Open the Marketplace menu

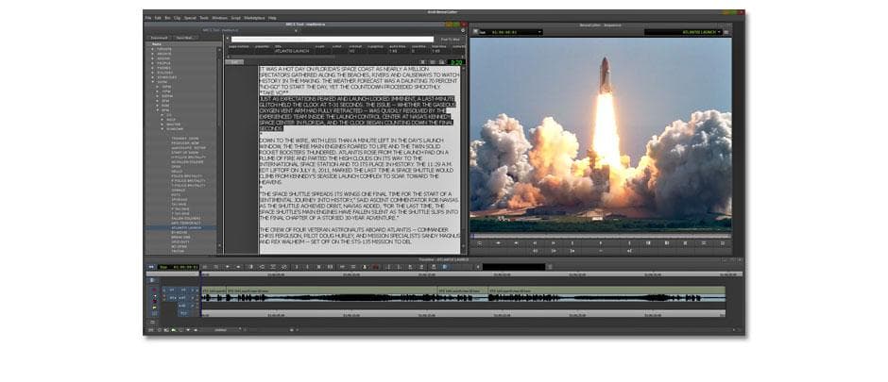(x=255, y=18)
